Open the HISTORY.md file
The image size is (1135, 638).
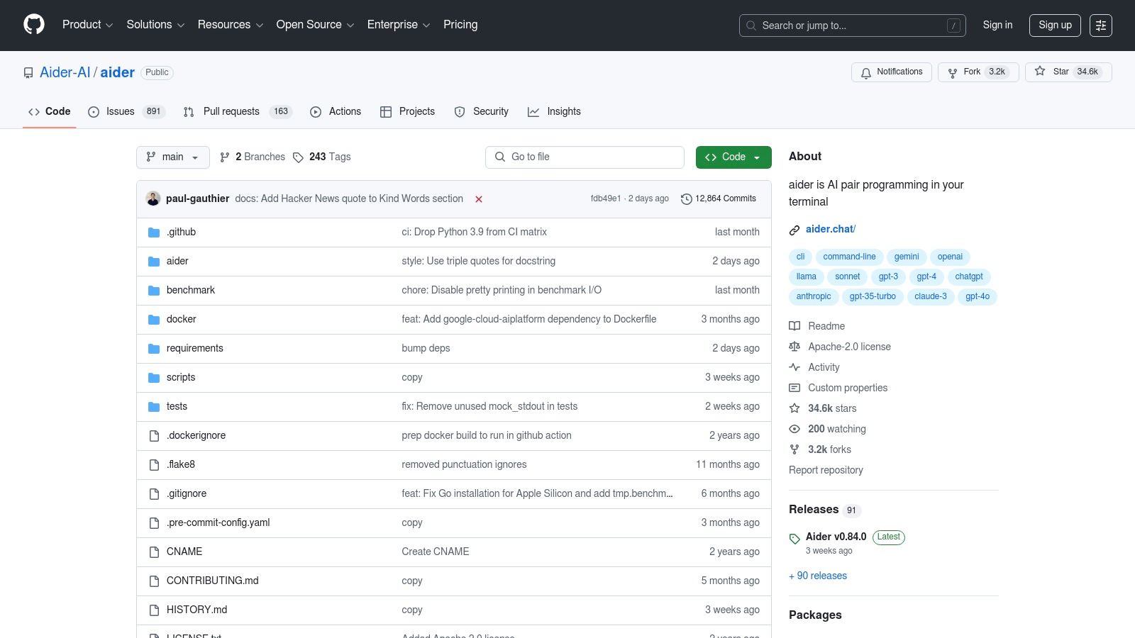point(197,610)
